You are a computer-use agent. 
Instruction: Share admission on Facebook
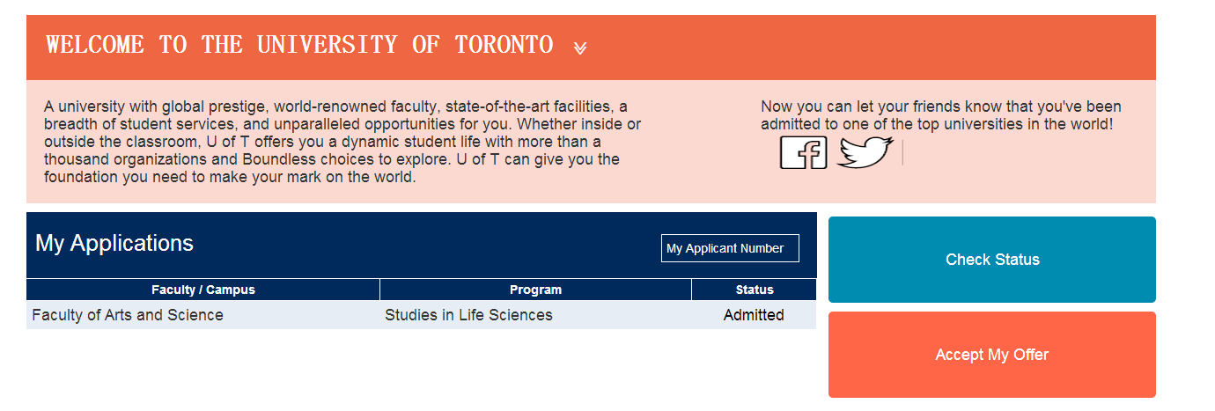(x=803, y=153)
